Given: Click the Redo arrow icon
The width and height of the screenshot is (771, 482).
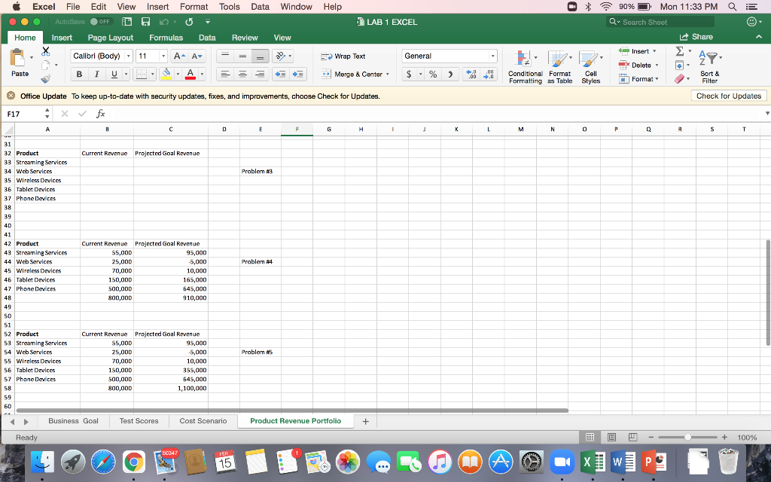Looking at the screenshot, I should (189, 22).
